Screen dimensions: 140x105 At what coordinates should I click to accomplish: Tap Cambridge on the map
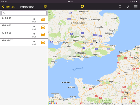click(x=99, y=27)
